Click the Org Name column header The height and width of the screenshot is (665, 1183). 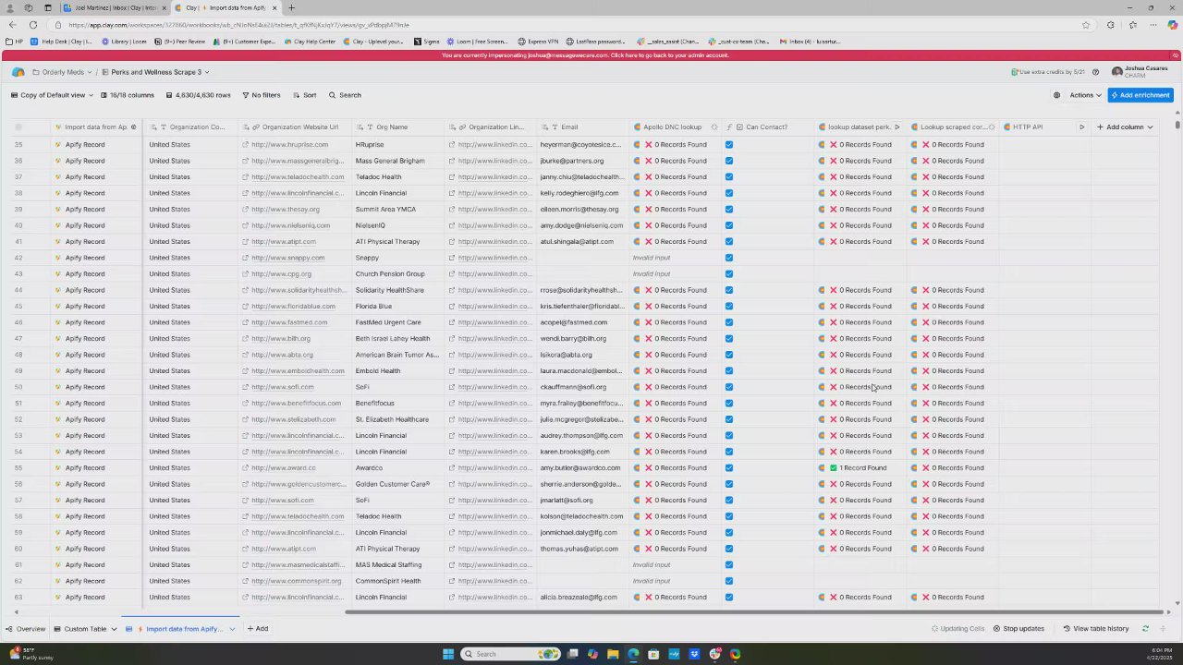398,127
